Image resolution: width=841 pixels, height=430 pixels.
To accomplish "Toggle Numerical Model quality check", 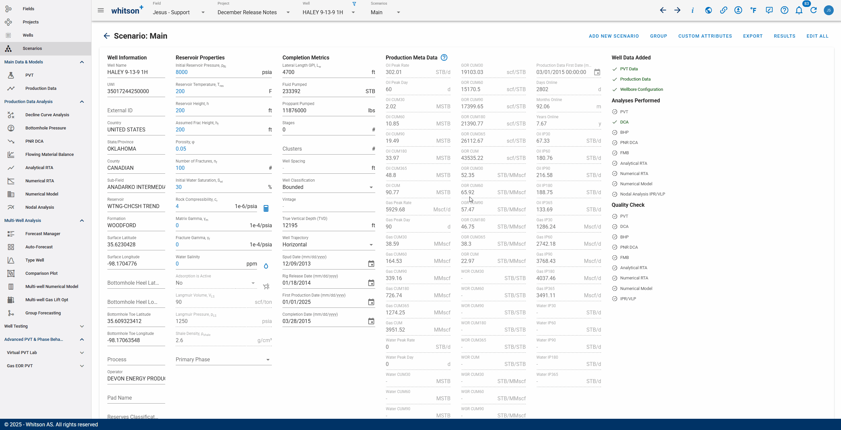I will [614, 289].
